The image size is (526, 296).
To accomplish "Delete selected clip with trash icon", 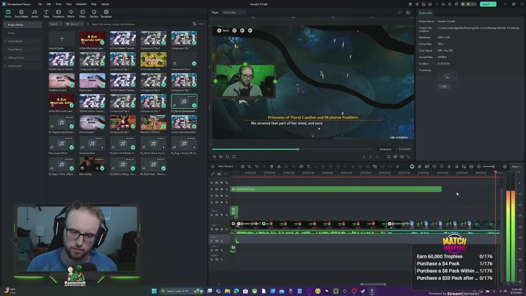I will tap(272, 166).
